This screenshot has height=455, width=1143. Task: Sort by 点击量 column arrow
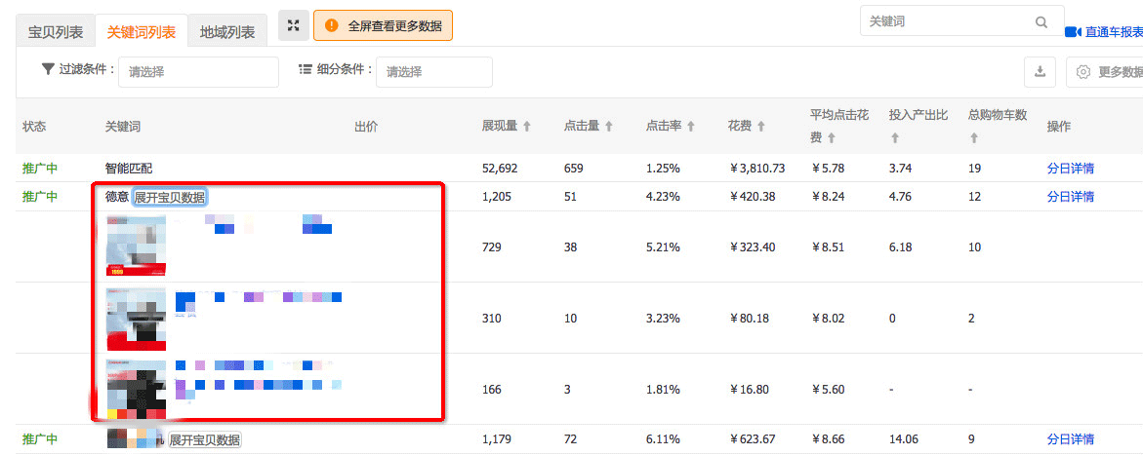click(x=609, y=127)
